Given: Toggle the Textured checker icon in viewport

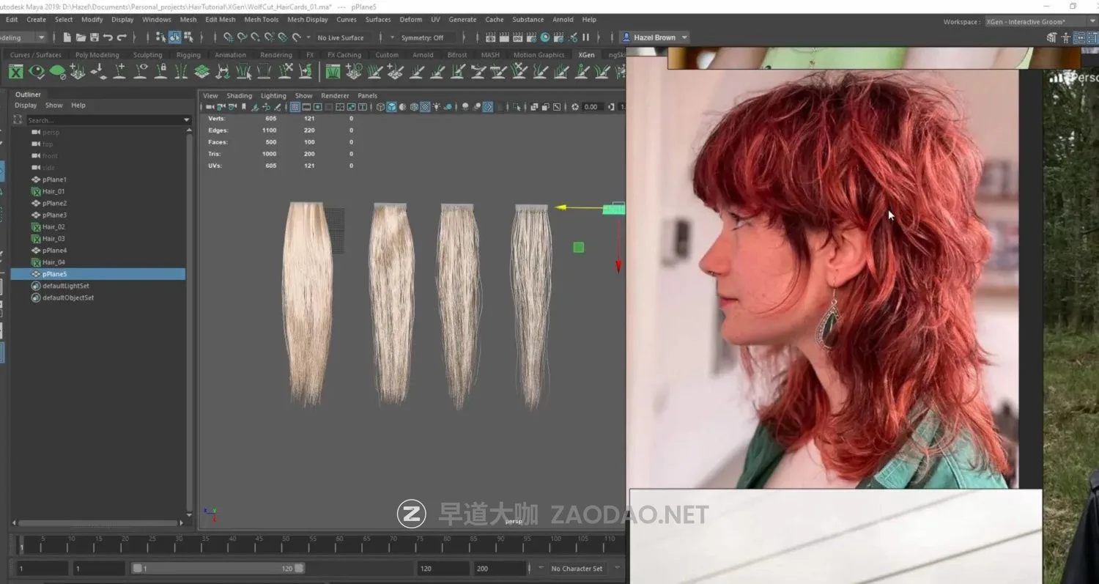Looking at the screenshot, I should (425, 107).
